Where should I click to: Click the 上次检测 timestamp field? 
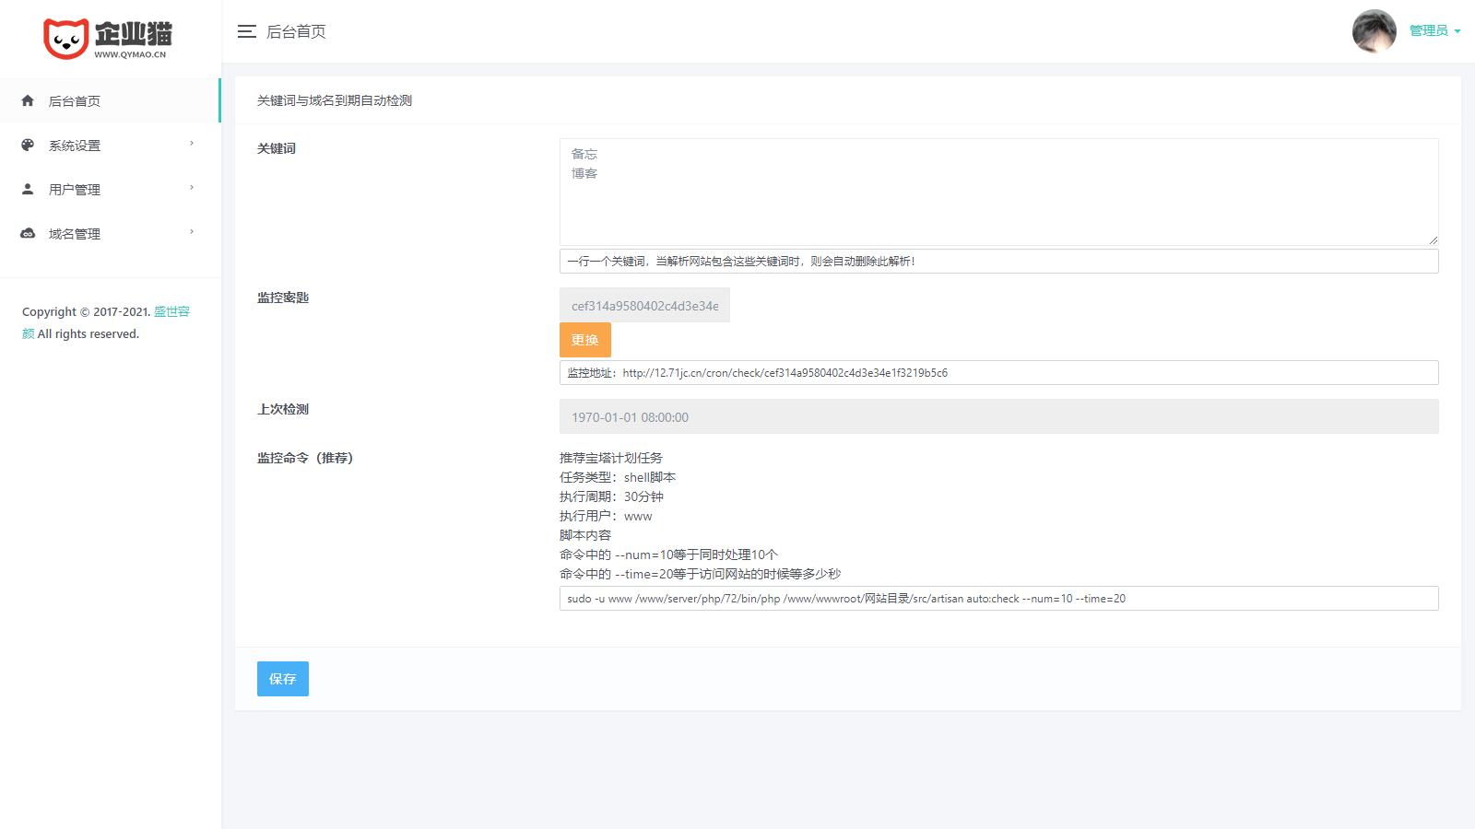click(x=998, y=417)
